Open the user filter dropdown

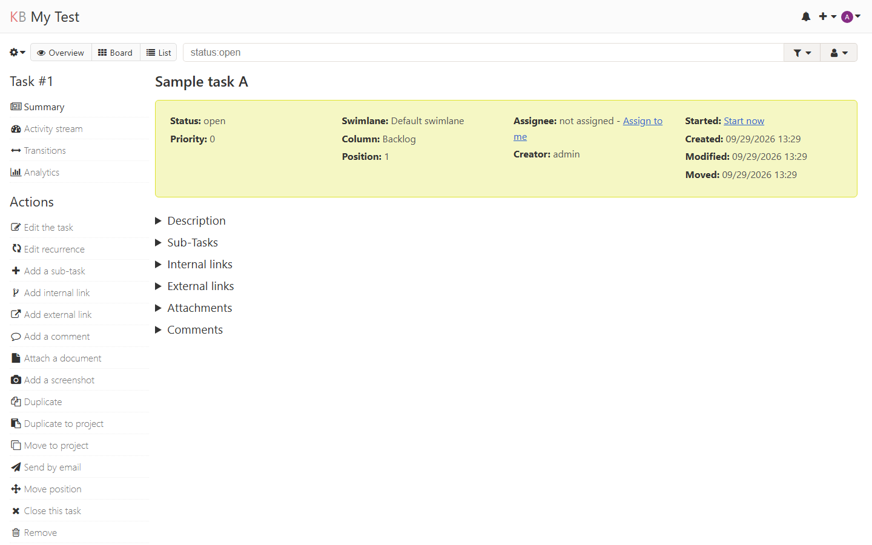pos(839,53)
